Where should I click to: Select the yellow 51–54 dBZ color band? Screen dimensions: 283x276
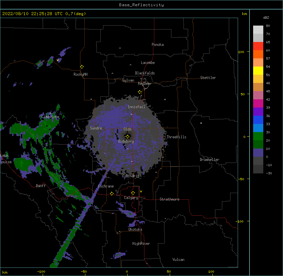pyautogui.click(x=258, y=70)
